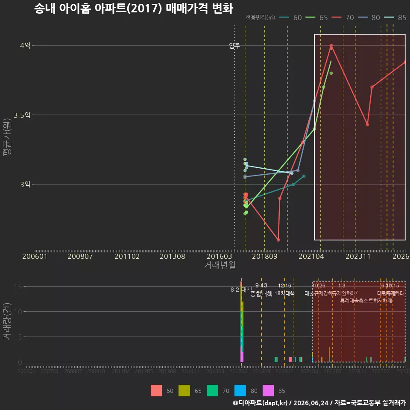Click the 201809 price chart x-axis label
This screenshot has width=410, height=410.
pos(265,256)
